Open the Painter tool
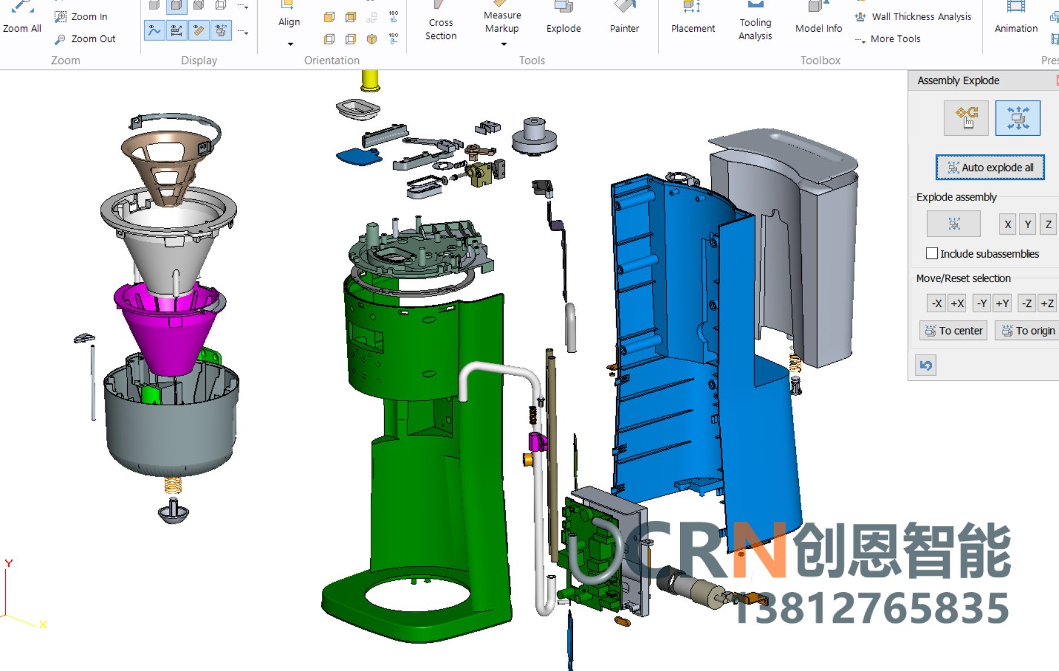 click(x=624, y=18)
